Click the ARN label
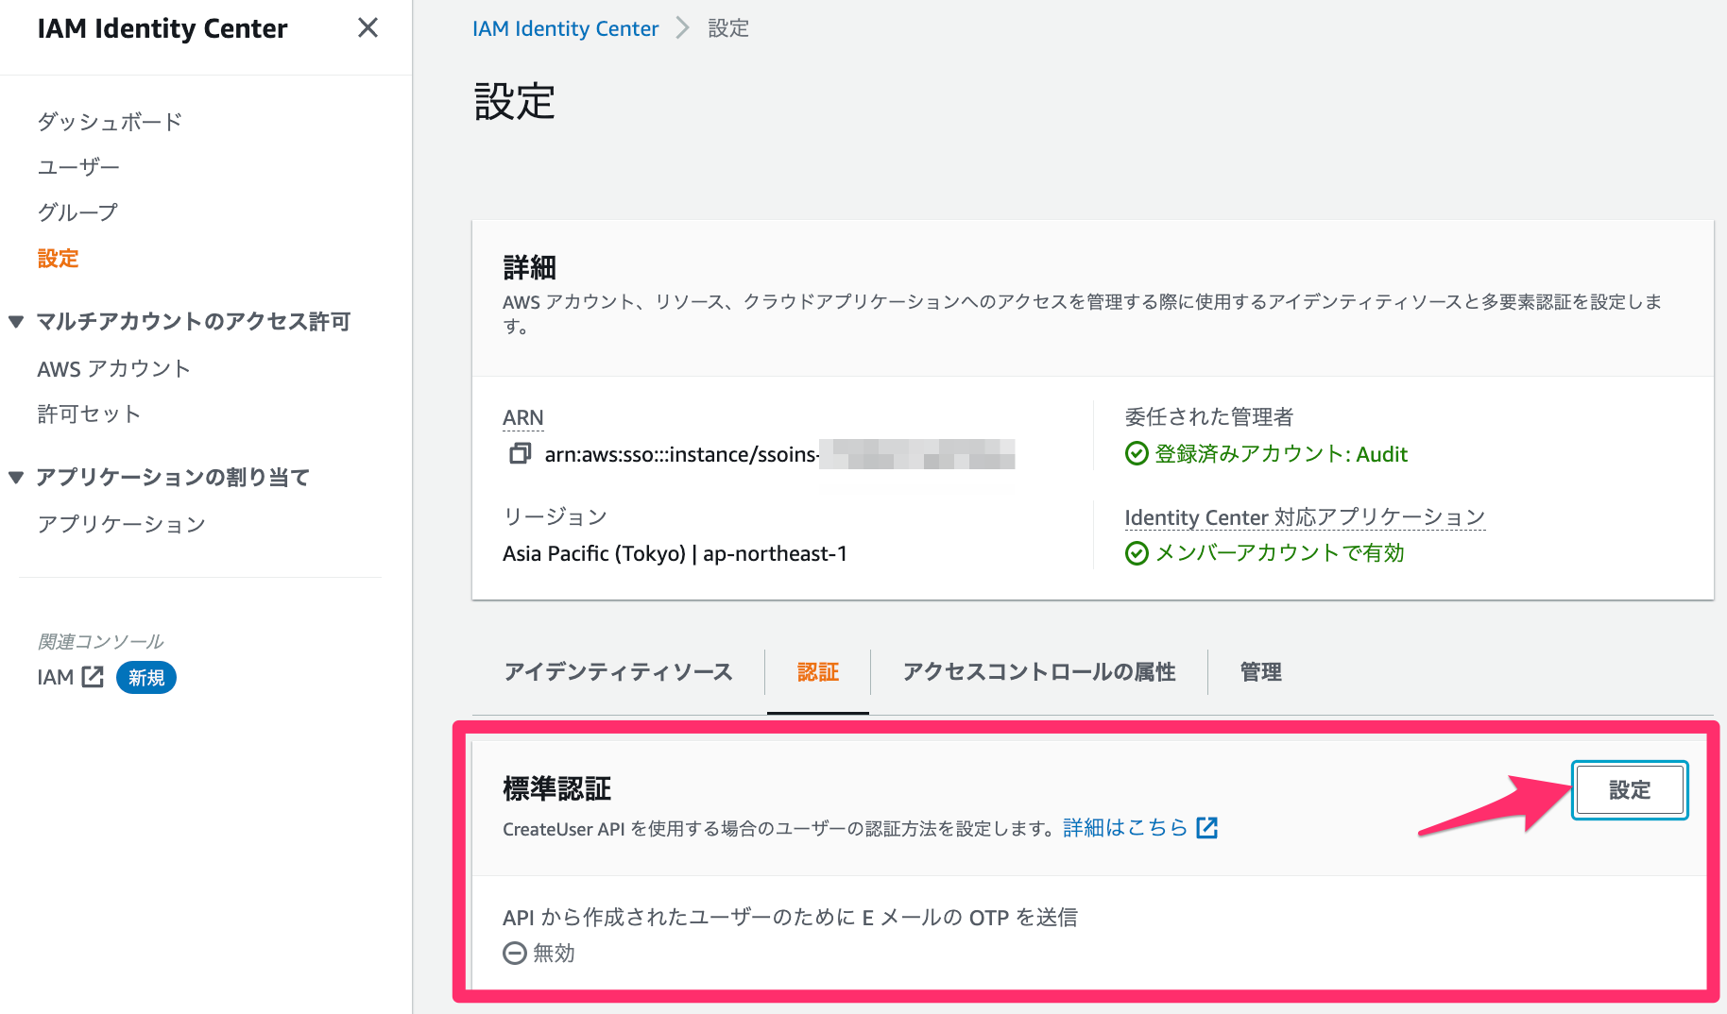Viewport: 1727px width, 1014px height. (522, 417)
